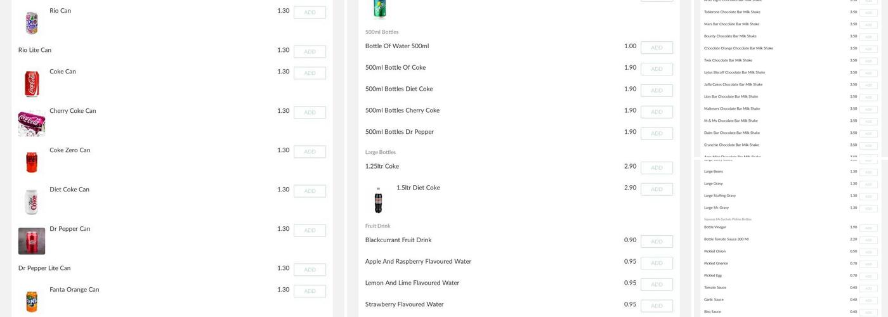
Task: Click the Coke Zero Can image
Action: click(x=32, y=162)
